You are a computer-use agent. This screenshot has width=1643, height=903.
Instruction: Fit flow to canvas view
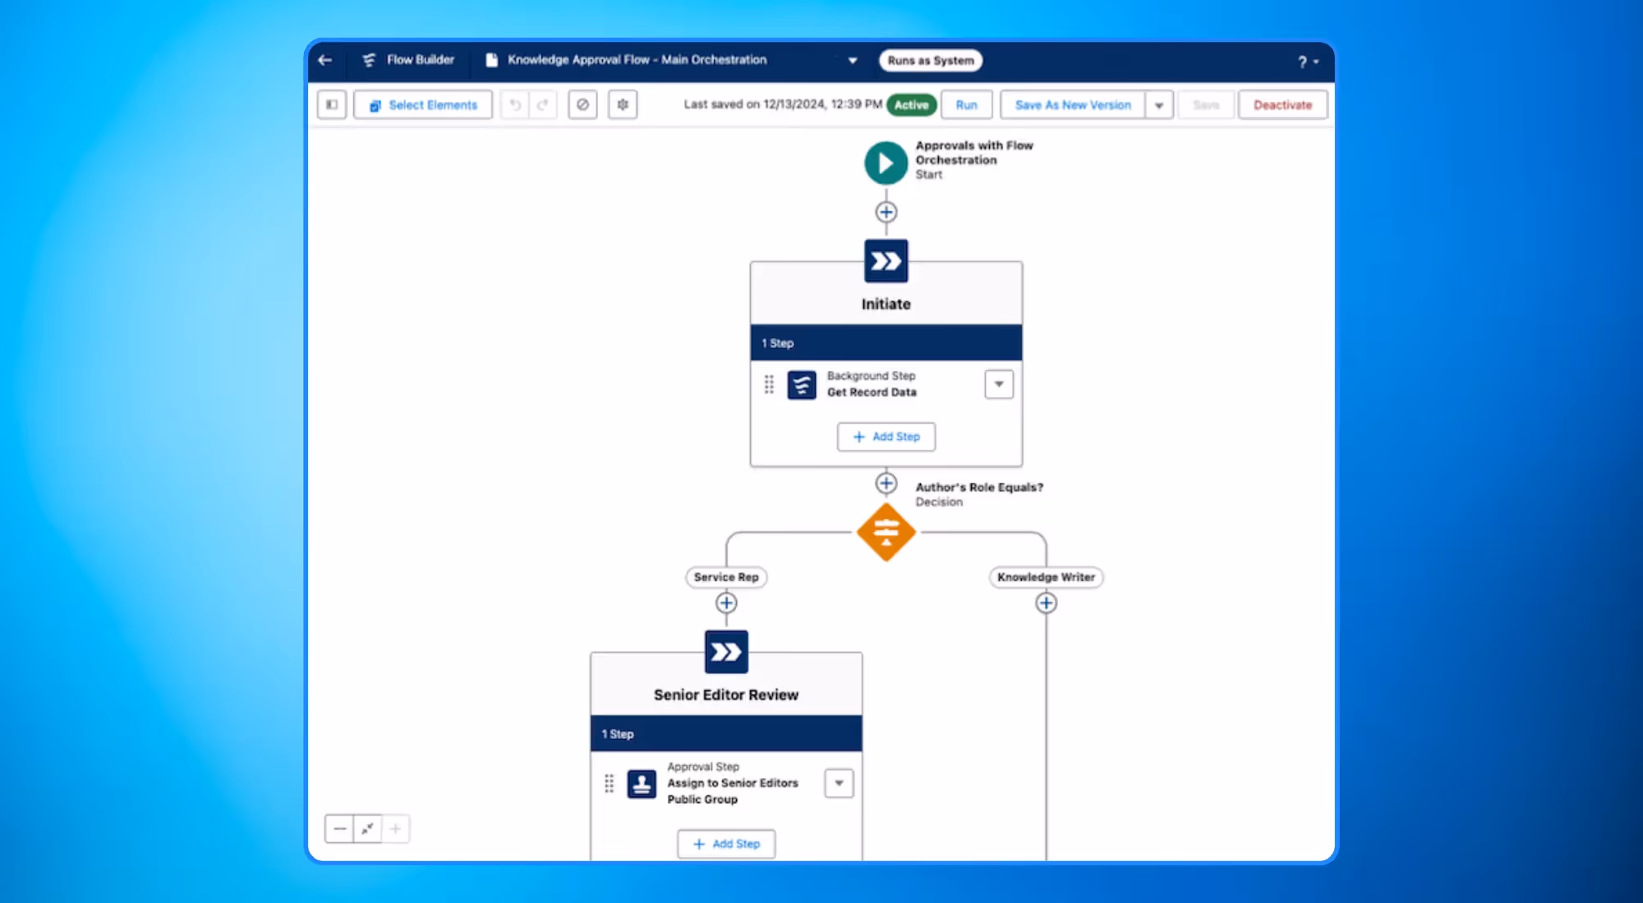tap(367, 829)
